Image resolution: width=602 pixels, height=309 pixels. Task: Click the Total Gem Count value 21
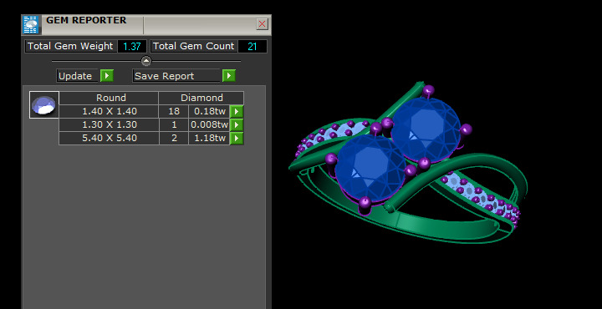(x=253, y=47)
